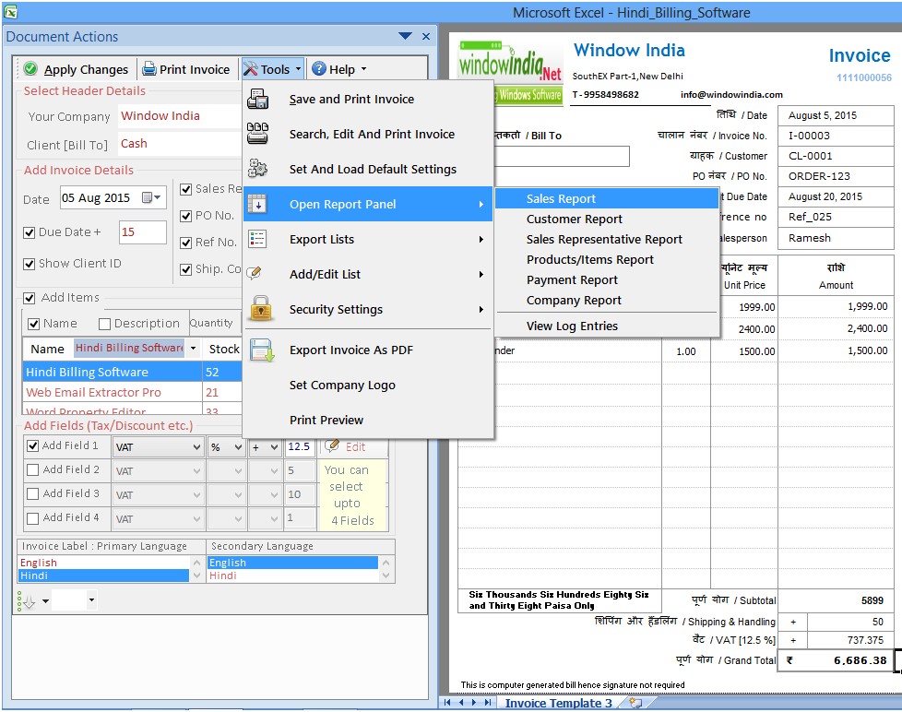This screenshot has width=902, height=712.
Task: Click the Security Settings padlock icon
Action: (x=261, y=308)
